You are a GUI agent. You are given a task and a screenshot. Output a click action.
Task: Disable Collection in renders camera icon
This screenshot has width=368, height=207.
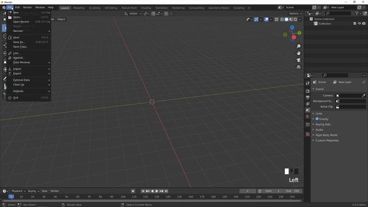[364, 24]
